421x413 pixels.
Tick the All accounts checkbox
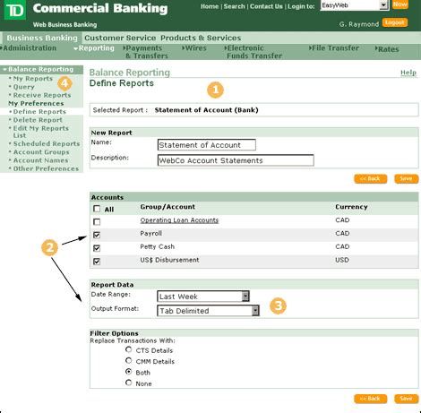click(x=97, y=209)
